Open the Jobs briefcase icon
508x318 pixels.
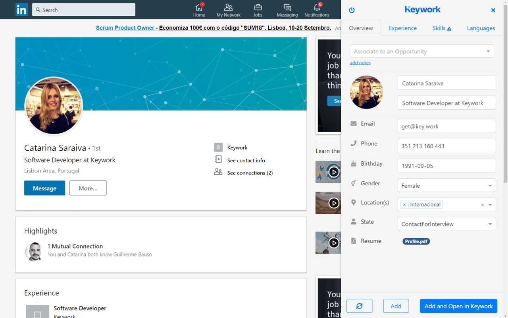[x=258, y=7]
